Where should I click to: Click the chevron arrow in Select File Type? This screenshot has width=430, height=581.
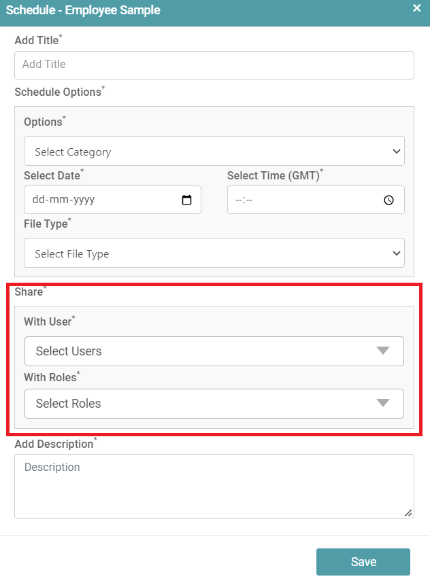pos(397,253)
